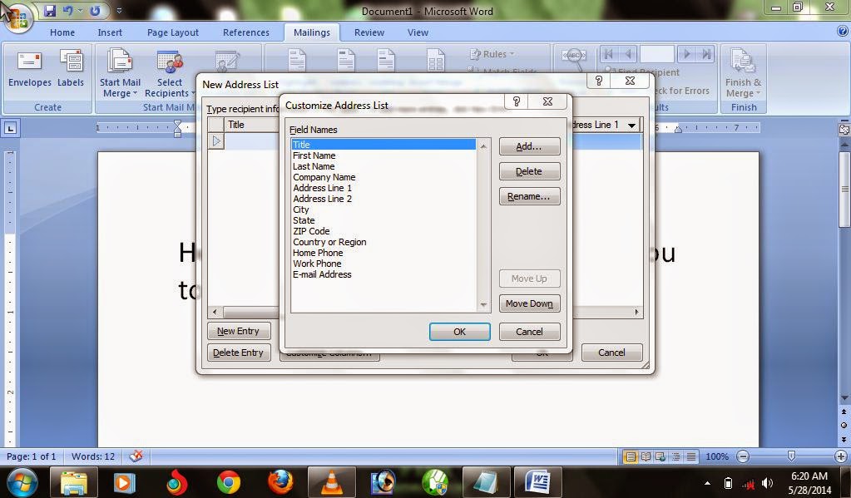
Task: Switch to the View tab
Action: click(418, 32)
